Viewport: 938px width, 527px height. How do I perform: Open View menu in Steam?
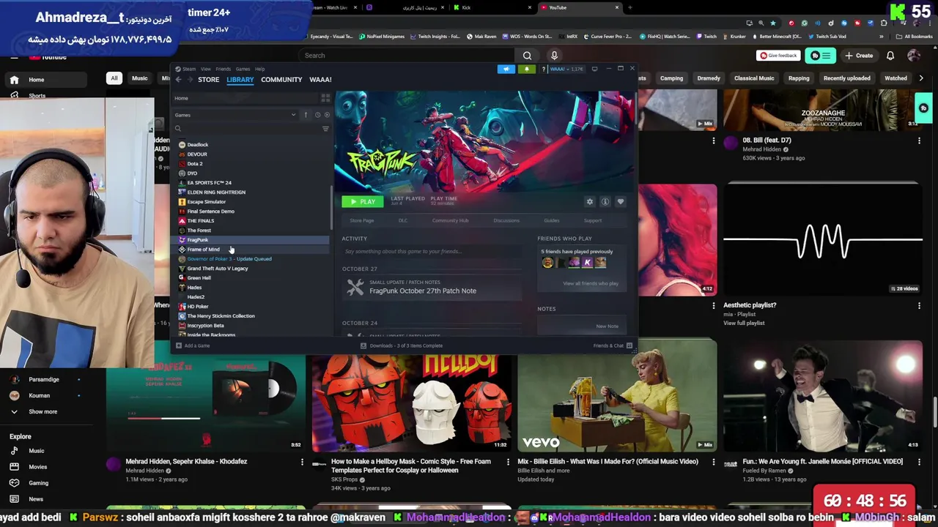(206, 69)
